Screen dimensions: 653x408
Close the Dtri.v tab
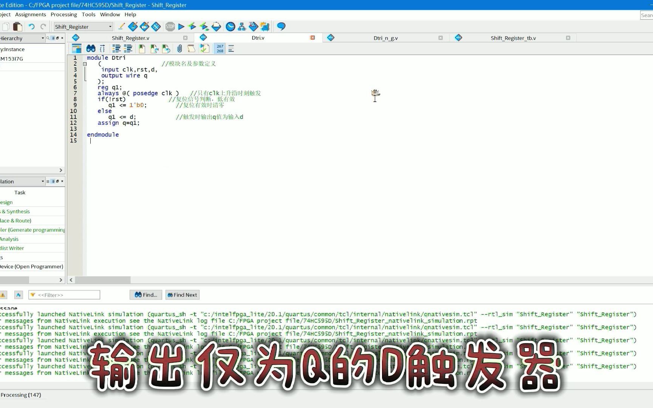[313, 38]
